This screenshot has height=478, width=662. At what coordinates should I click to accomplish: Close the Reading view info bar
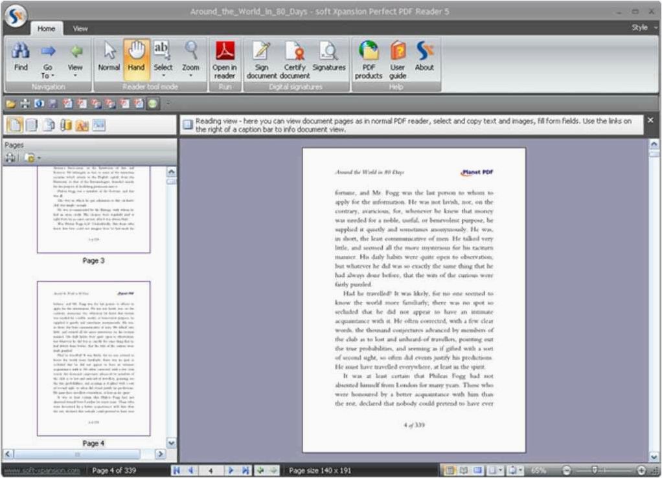pos(650,120)
